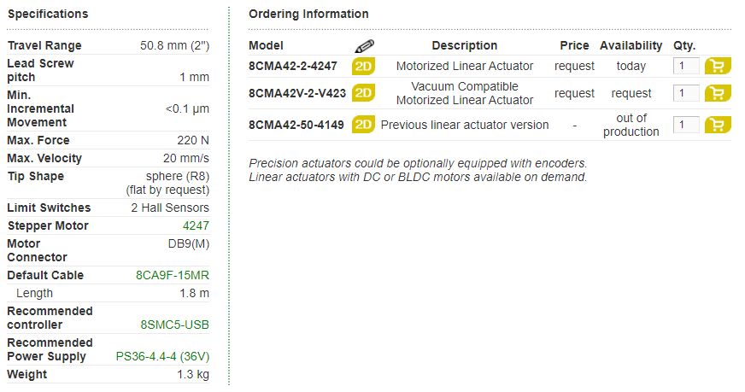Add 8CMA42-50-4149 to the shopping cart
The image size is (745, 392).
[718, 125]
